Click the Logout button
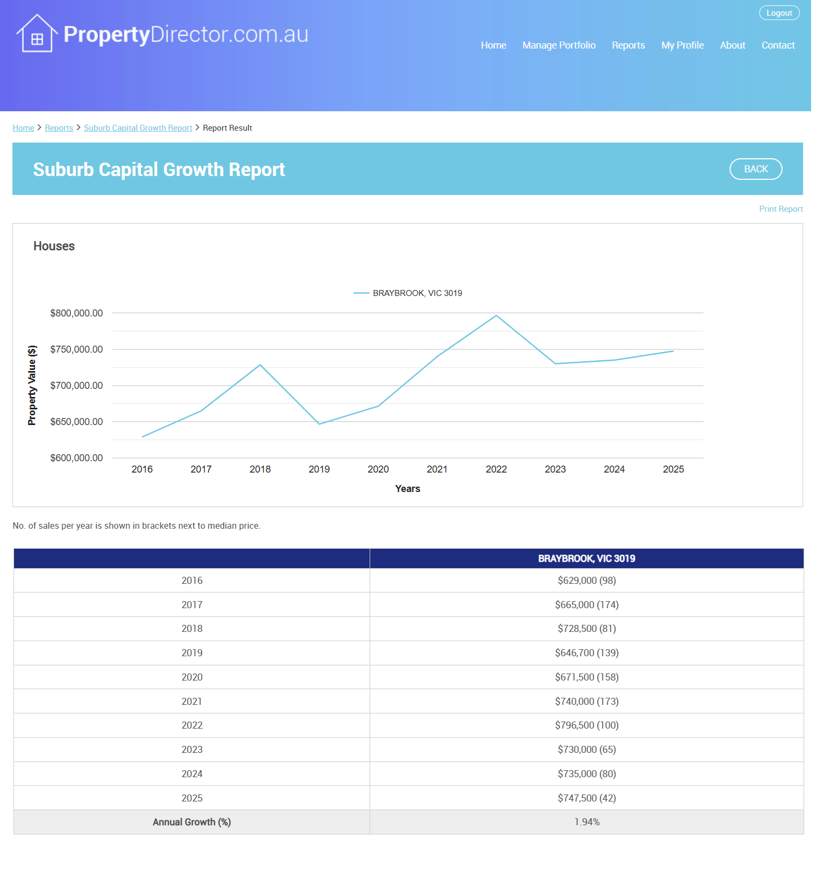Image resolution: width=830 pixels, height=869 pixels. click(779, 13)
